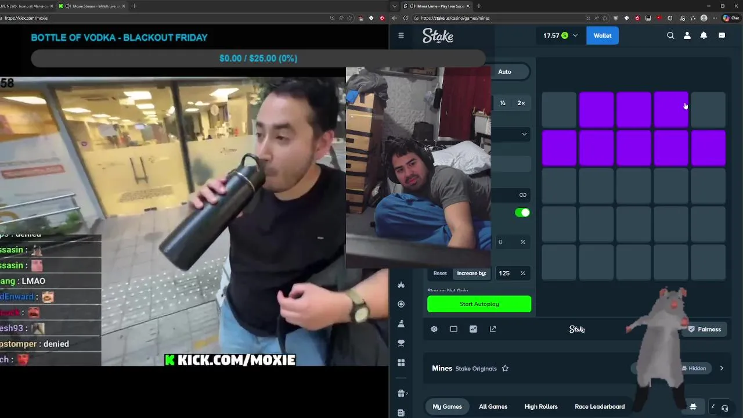Image resolution: width=743 pixels, height=418 pixels.
Task: Refresh the Stake browser page
Action: (x=405, y=18)
